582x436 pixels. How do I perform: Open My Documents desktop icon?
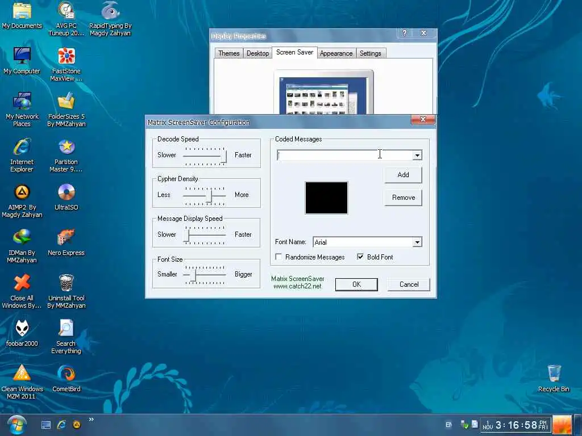pyautogui.click(x=22, y=15)
